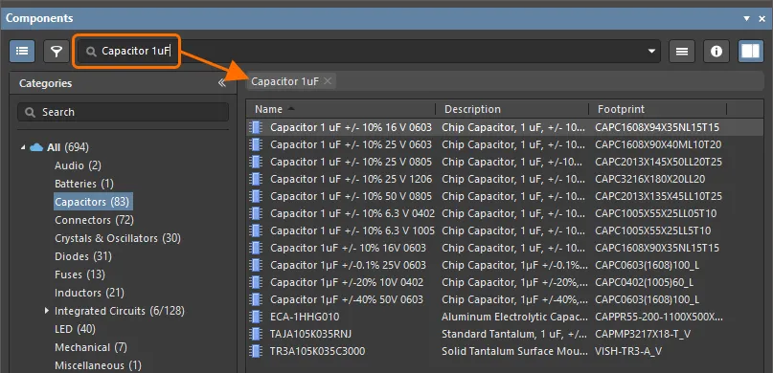Select the LED (40) category
The width and height of the screenshot is (773, 373).
point(75,329)
